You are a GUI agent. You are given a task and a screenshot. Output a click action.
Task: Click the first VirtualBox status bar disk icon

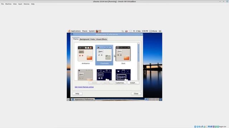tap(195, 127)
